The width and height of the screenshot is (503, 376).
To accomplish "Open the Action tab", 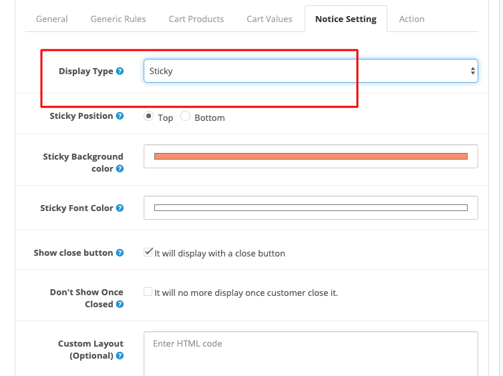I will 411,19.
